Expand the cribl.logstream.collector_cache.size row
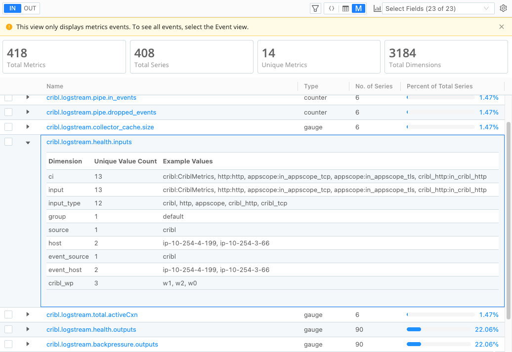Image resolution: width=512 pixels, height=352 pixels. click(28, 126)
